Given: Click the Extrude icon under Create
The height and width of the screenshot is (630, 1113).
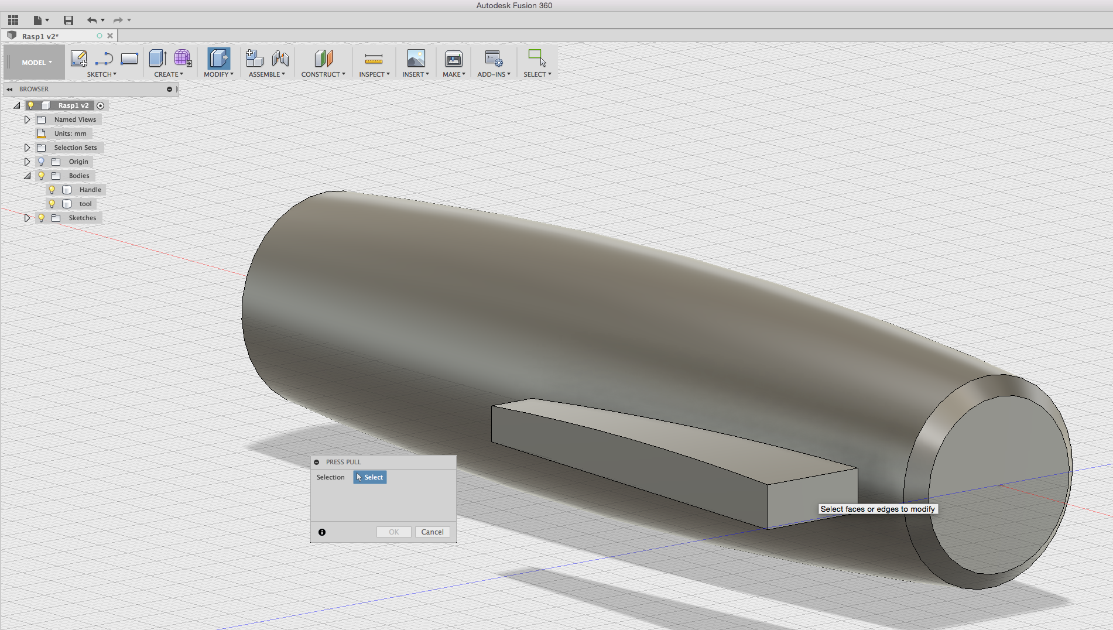Looking at the screenshot, I should coord(158,59).
